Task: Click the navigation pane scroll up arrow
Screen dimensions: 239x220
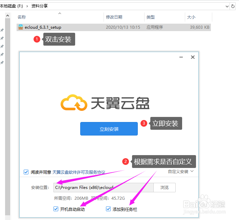Action: [x=8, y=16]
